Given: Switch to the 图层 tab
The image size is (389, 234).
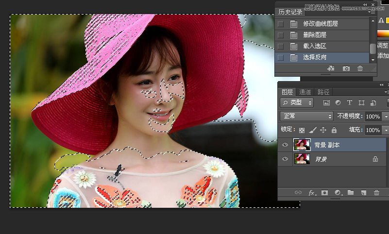Looking at the screenshot, I should (288, 92).
